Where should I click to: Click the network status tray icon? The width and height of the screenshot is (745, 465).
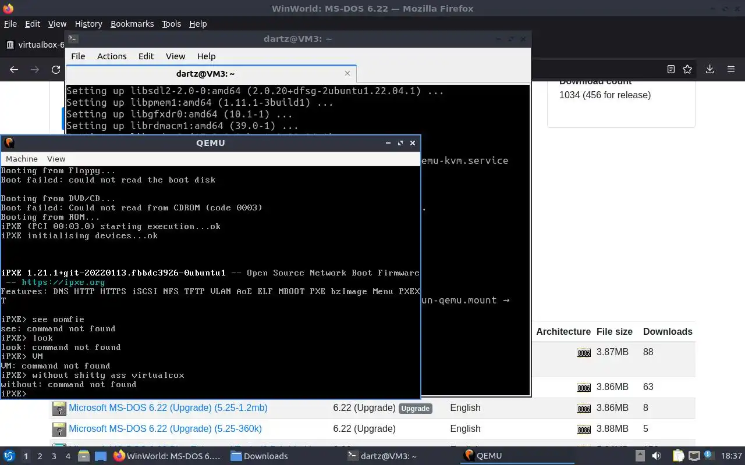(694, 456)
